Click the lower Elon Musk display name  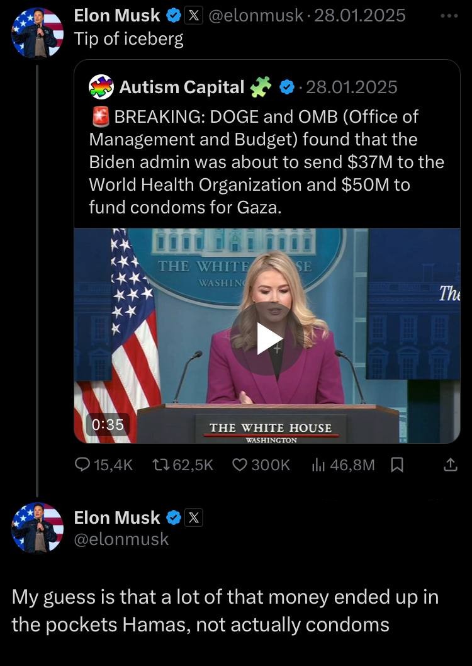[117, 517]
